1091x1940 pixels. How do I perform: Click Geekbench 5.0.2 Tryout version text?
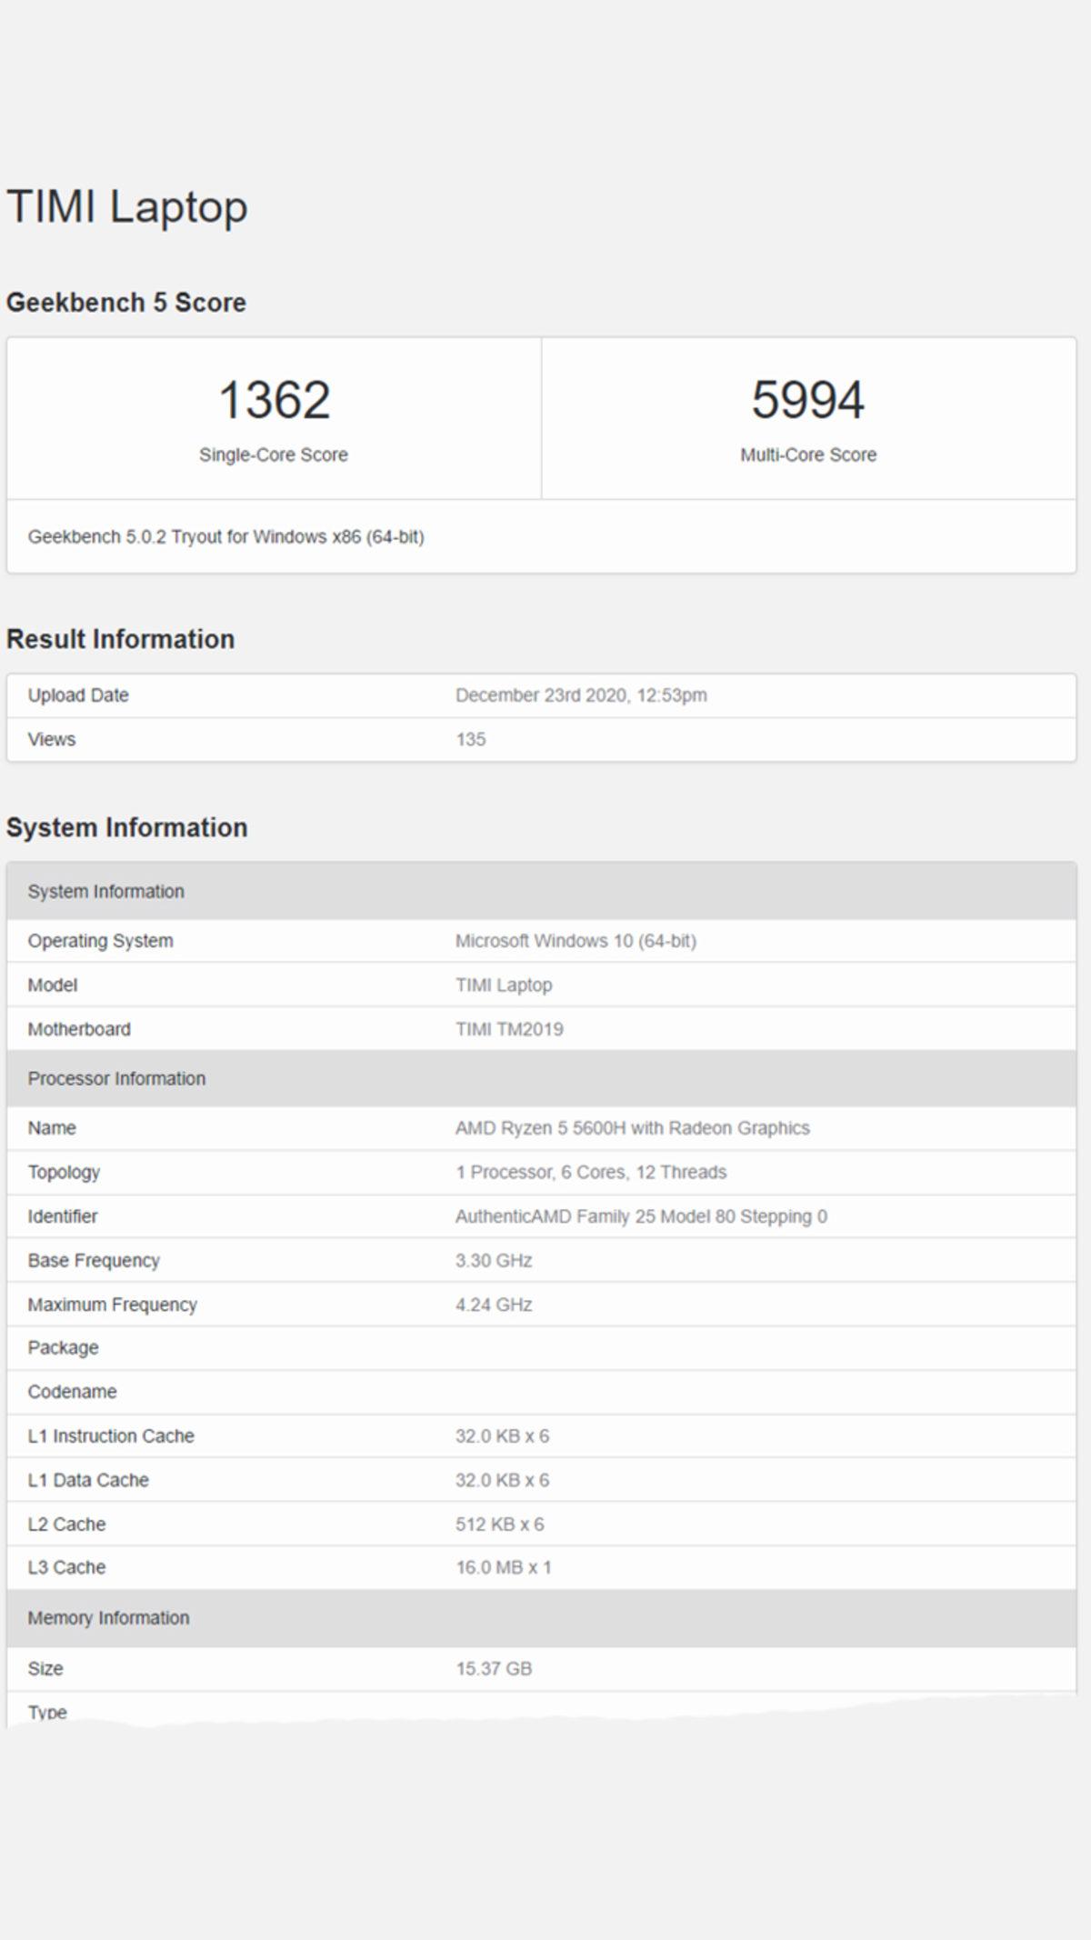(226, 536)
